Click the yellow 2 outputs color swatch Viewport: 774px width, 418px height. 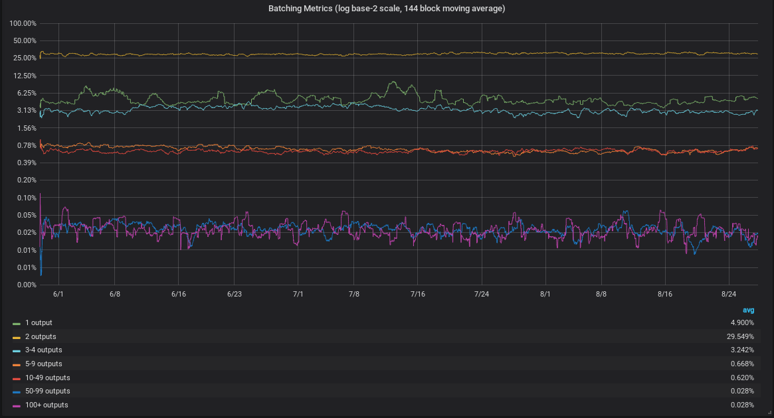(x=17, y=338)
